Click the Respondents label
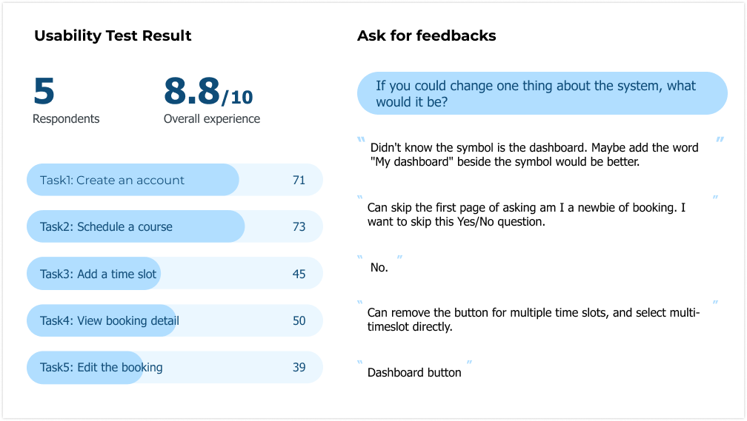Image resolution: width=747 pixels, height=421 pixels. 66,118
